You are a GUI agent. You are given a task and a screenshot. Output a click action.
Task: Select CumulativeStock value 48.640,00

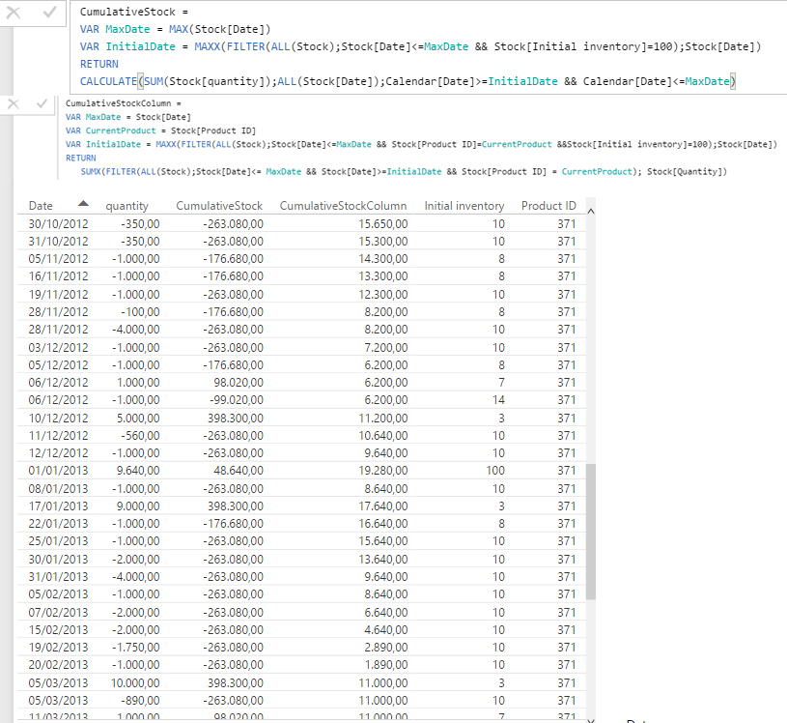(x=239, y=471)
